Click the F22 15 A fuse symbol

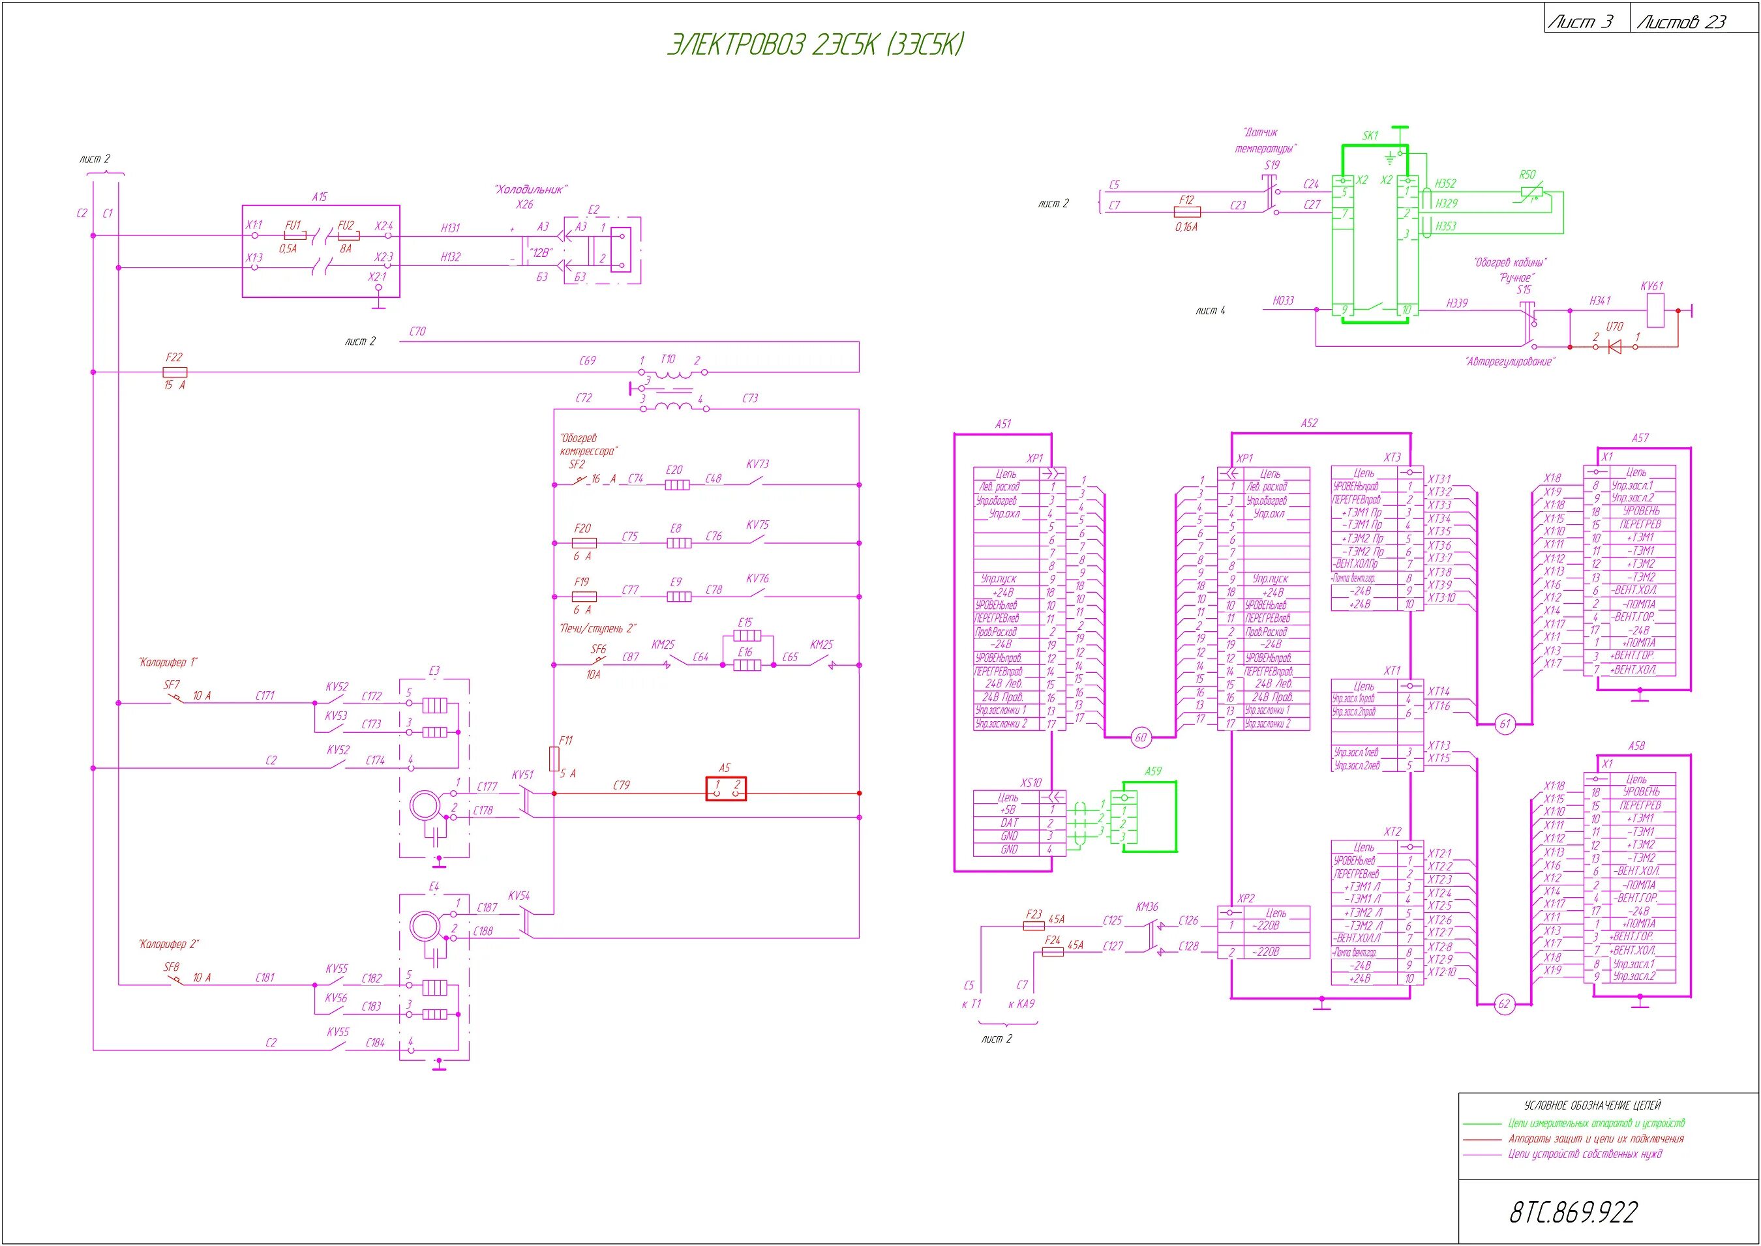[175, 372]
